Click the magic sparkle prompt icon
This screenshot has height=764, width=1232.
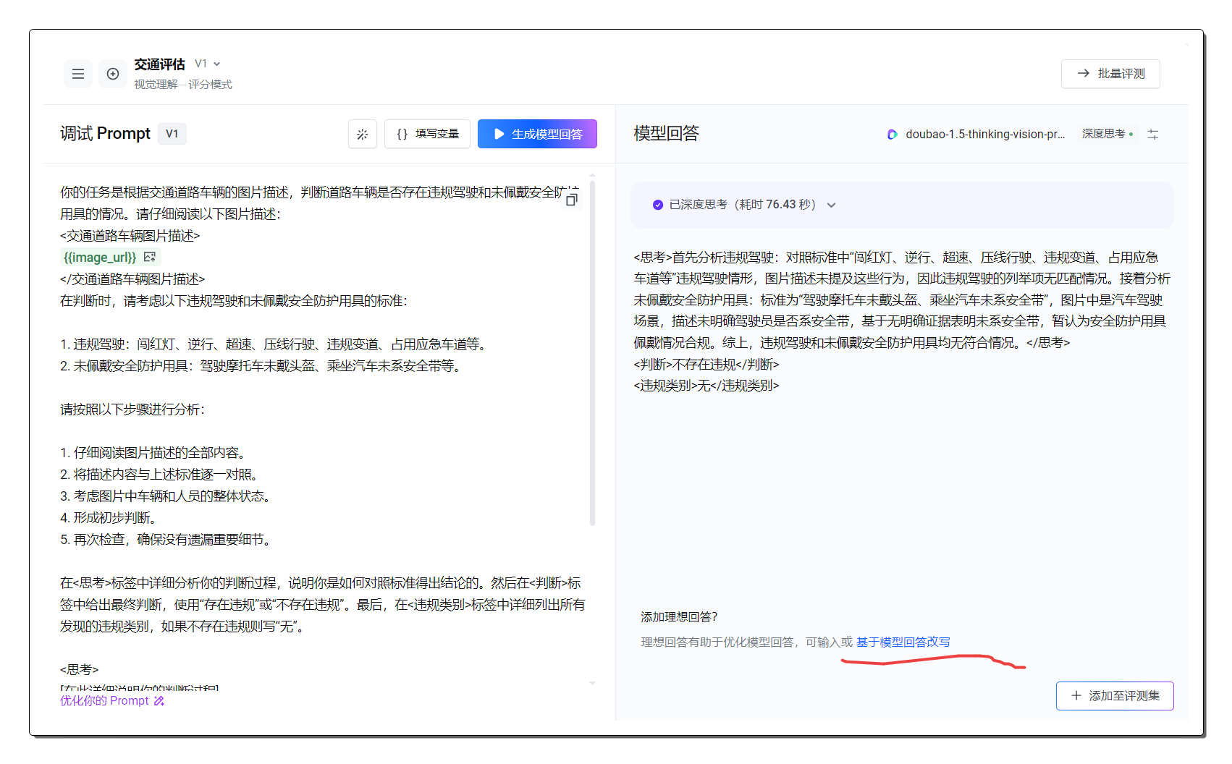363,134
